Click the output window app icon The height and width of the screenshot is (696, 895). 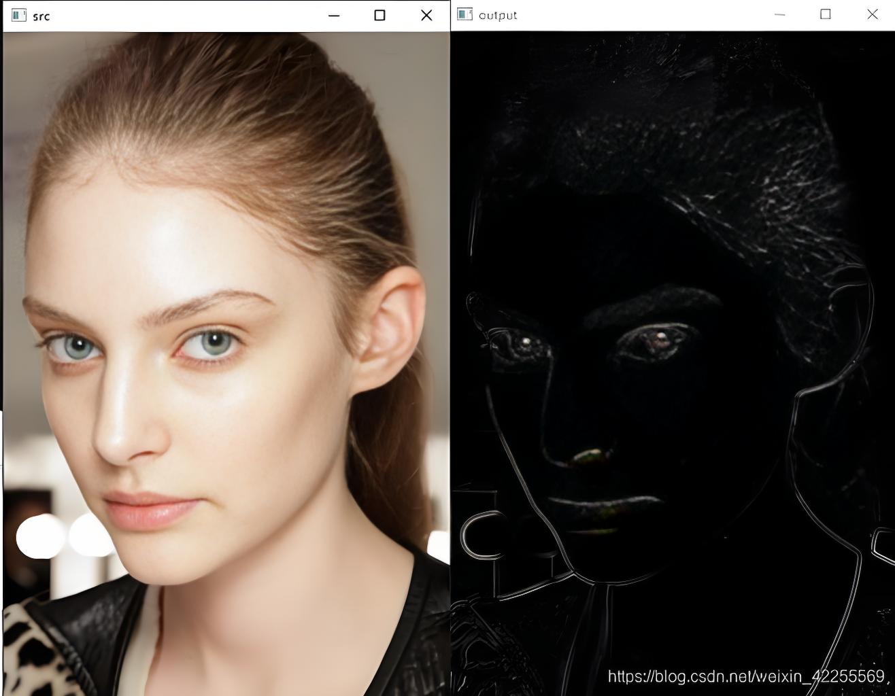click(465, 14)
